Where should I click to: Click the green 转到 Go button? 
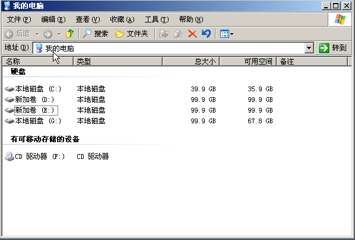pos(333,48)
